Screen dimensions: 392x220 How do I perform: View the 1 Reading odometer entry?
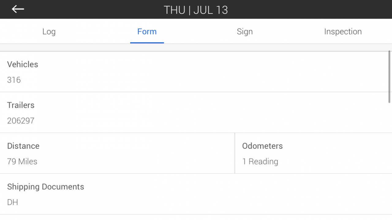tap(260, 162)
